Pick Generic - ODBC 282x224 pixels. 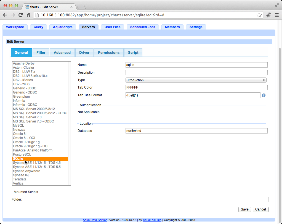point(40,92)
